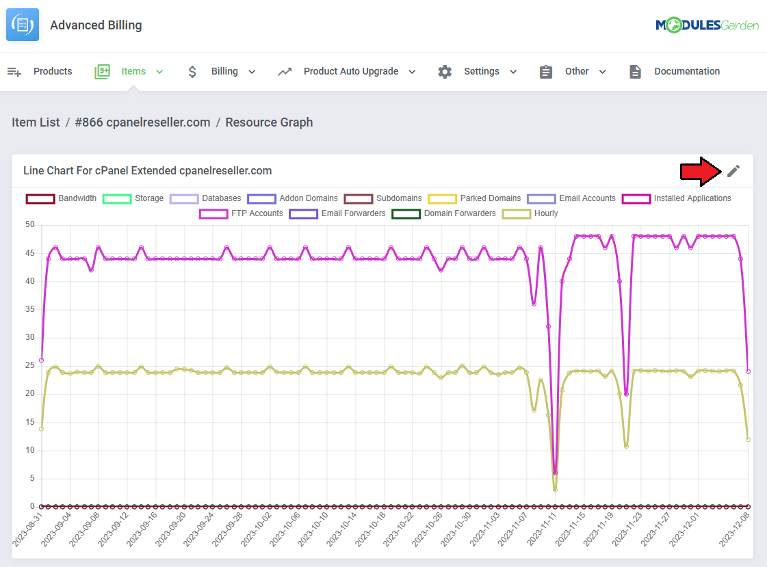Expand the Other dropdown chevron
Screen dimensions: 767x567
[x=603, y=72]
